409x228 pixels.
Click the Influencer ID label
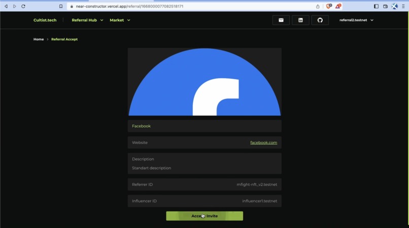144,201
